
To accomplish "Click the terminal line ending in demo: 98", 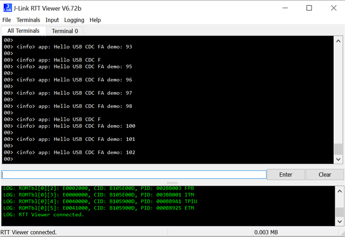I will click(68, 106).
